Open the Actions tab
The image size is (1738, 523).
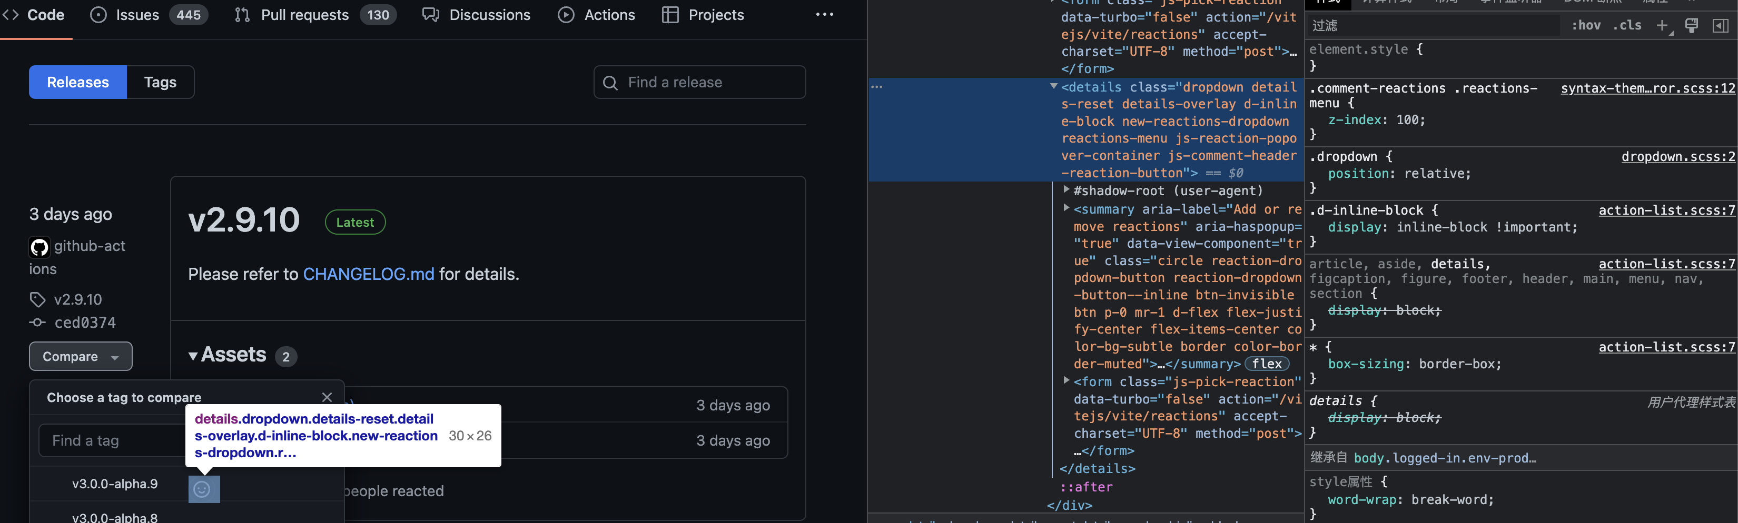pos(596,15)
